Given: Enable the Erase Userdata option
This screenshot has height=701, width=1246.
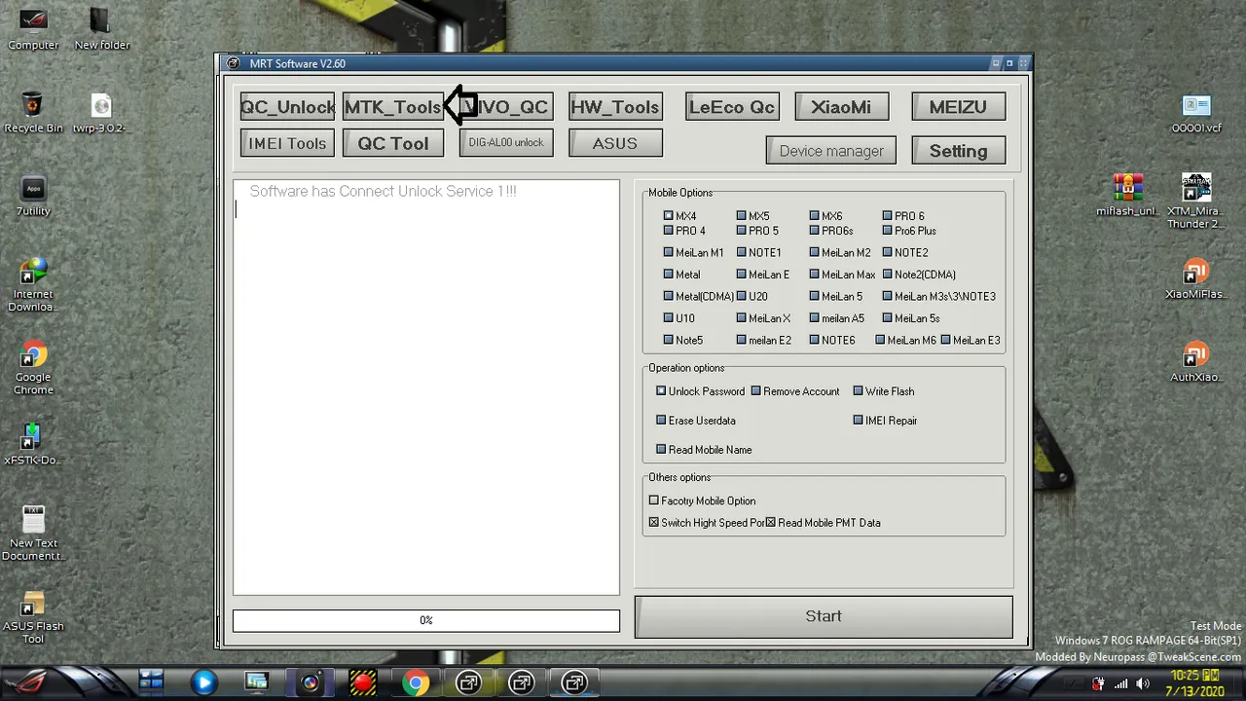Looking at the screenshot, I should [662, 421].
